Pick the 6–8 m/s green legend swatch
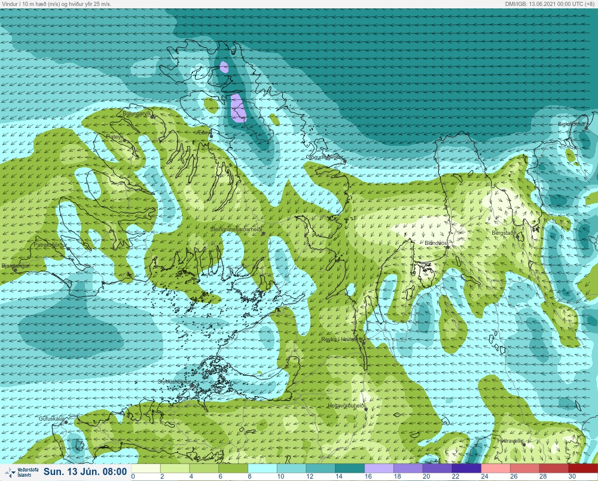 point(233,468)
